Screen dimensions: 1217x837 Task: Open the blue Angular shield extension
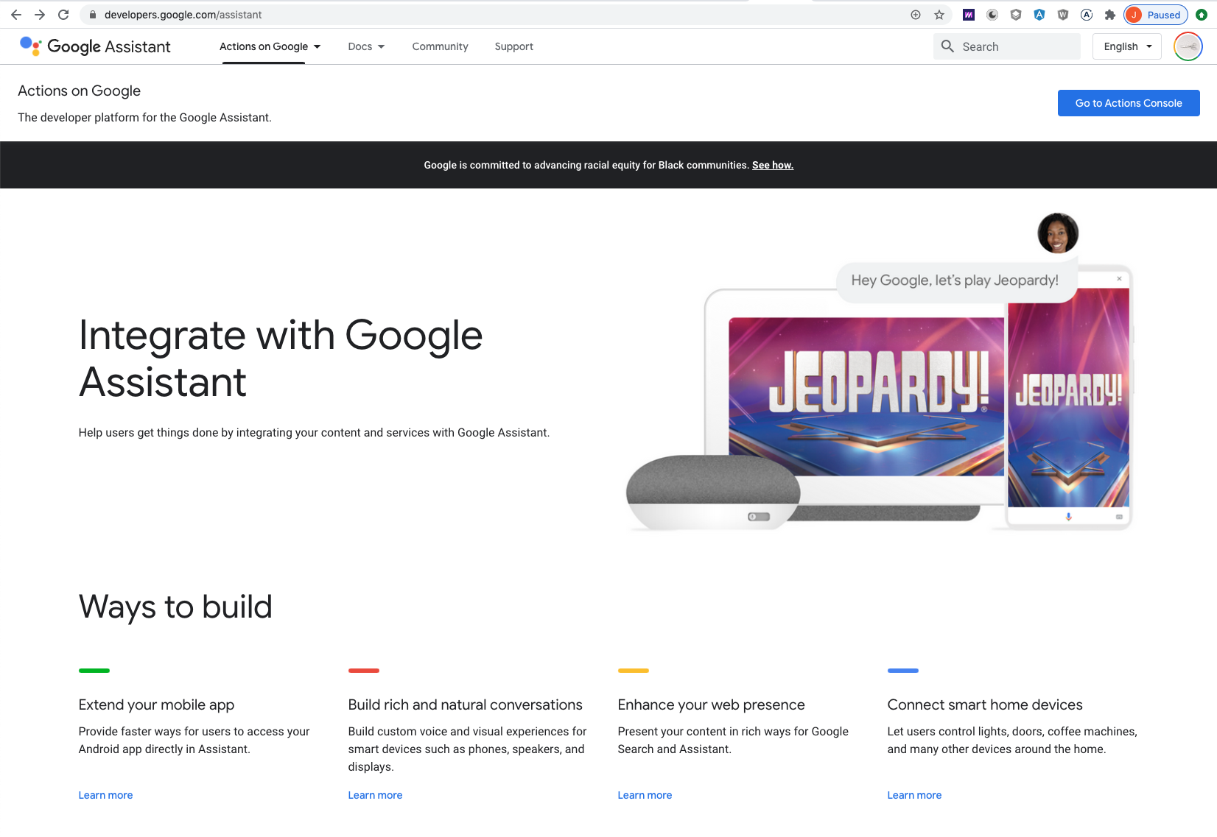coord(1039,15)
